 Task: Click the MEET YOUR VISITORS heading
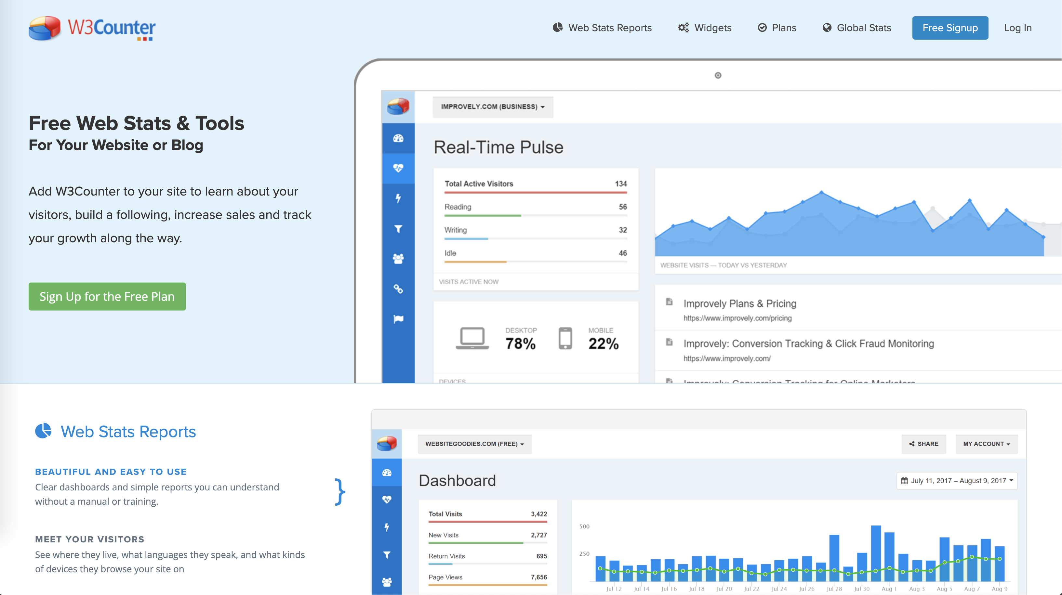89,539
